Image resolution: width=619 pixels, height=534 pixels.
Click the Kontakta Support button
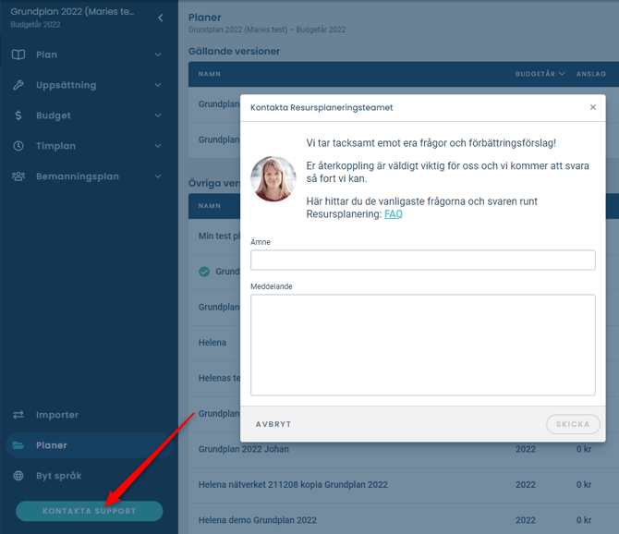90,511
